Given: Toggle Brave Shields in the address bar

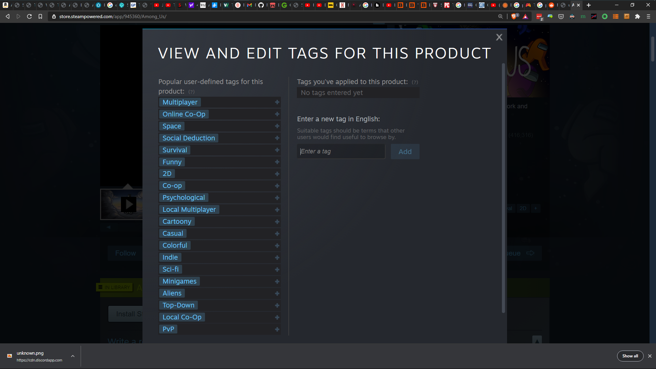Looking at the screenshot, I should tap(515, 16).
